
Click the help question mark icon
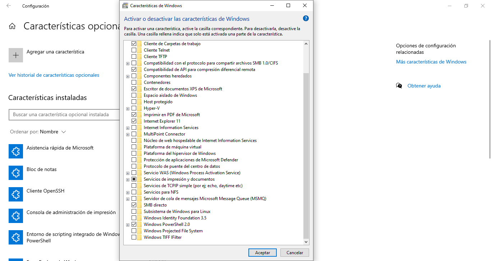click(x=306, y=19)
